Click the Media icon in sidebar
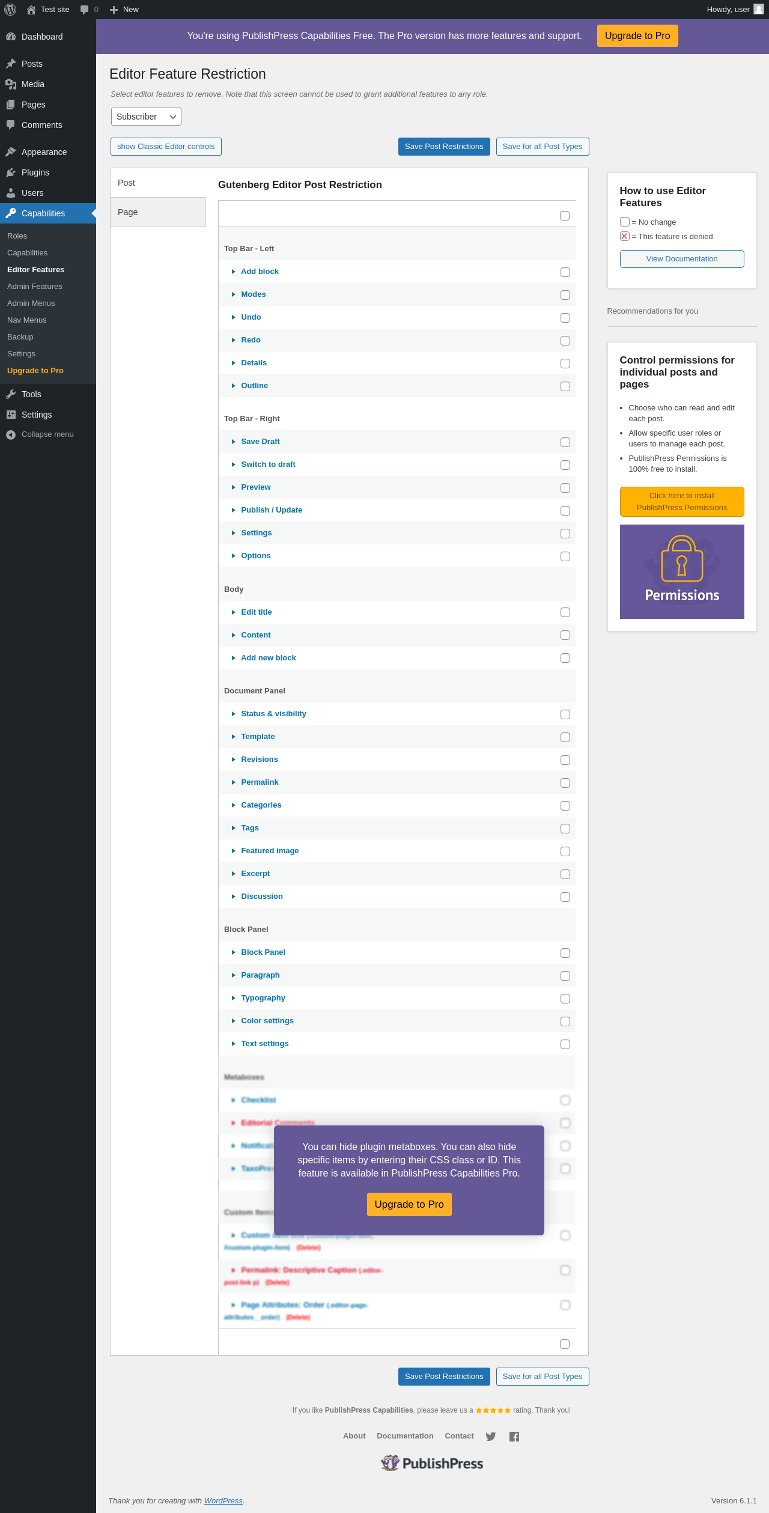This screenshot has height=1513, width=769. coord(11,84)
